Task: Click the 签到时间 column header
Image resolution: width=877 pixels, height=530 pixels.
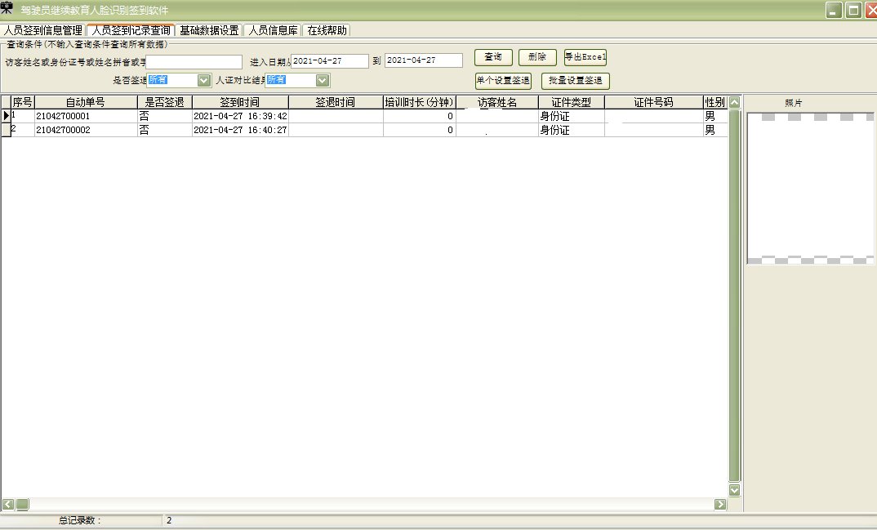Action: (240, 102)
